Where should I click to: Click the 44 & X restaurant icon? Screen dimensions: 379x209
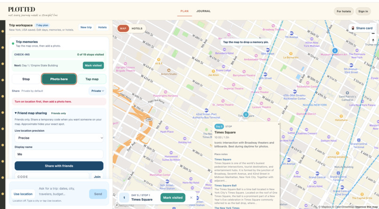[158, 59]
